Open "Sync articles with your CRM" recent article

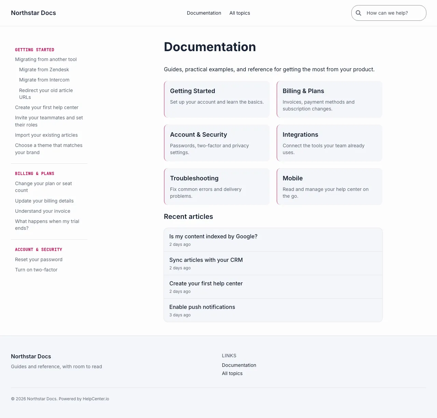coord(273,263)
